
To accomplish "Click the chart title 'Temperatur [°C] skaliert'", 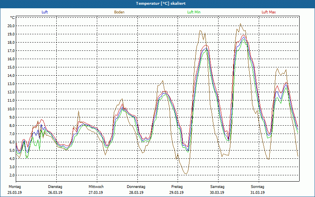I will pos(161,4).
